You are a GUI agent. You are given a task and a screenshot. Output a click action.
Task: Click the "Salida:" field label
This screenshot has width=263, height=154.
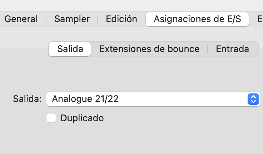(x=27, y=99)
